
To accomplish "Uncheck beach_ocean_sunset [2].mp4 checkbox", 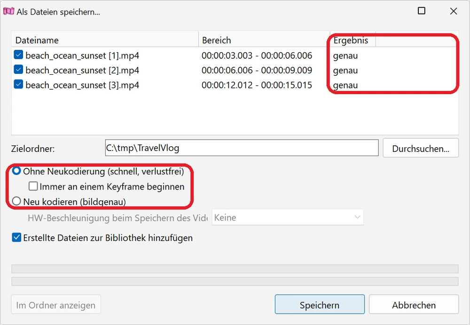I will click(x=18, y=70).
